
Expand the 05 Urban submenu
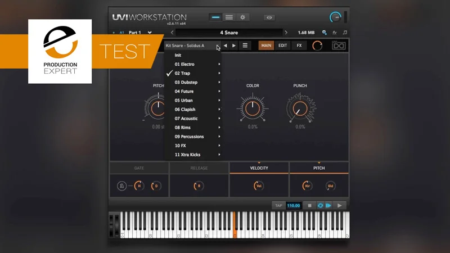click(192, 101)
